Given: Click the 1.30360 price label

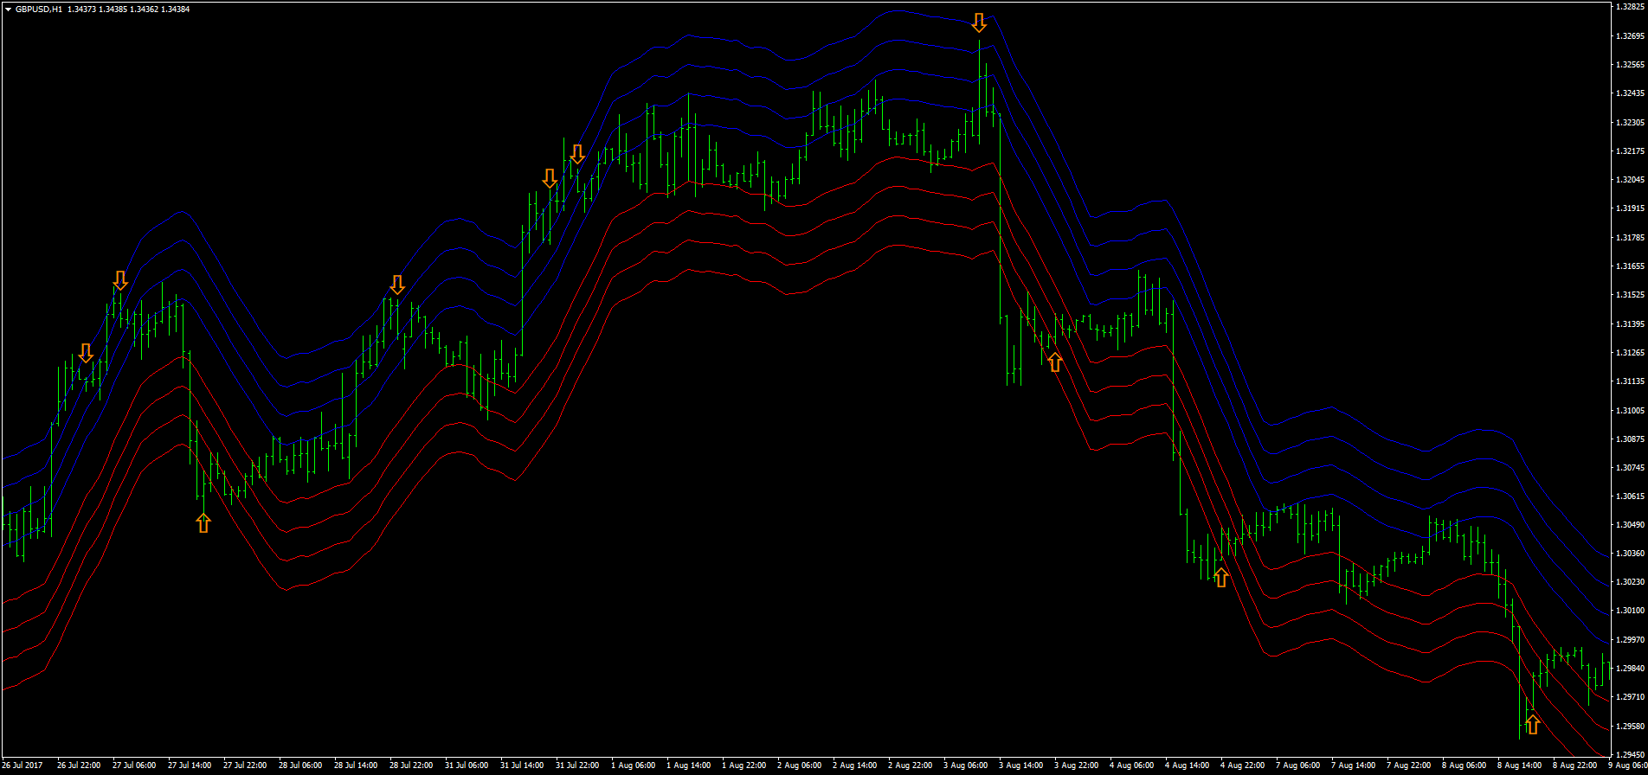Looking at the screenshot, I should click(x=1630, y=553).
